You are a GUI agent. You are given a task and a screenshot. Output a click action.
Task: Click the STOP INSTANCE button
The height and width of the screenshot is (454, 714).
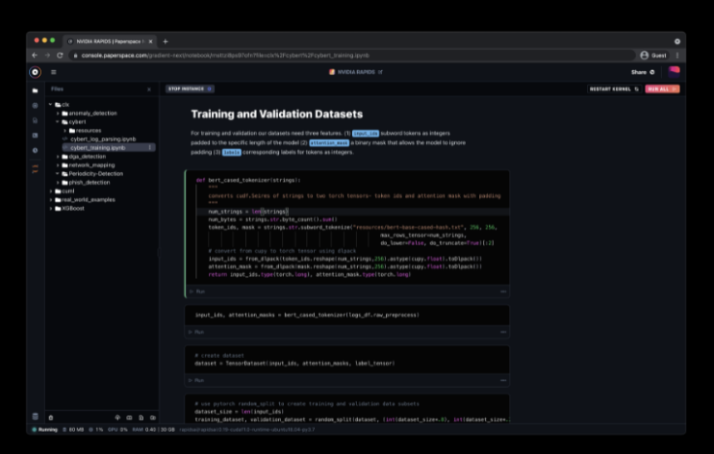[190, 88]
